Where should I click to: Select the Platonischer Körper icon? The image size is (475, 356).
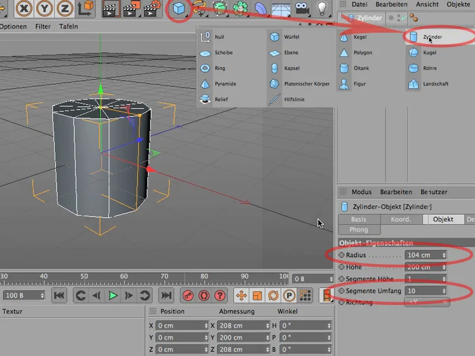coord(274,84)
